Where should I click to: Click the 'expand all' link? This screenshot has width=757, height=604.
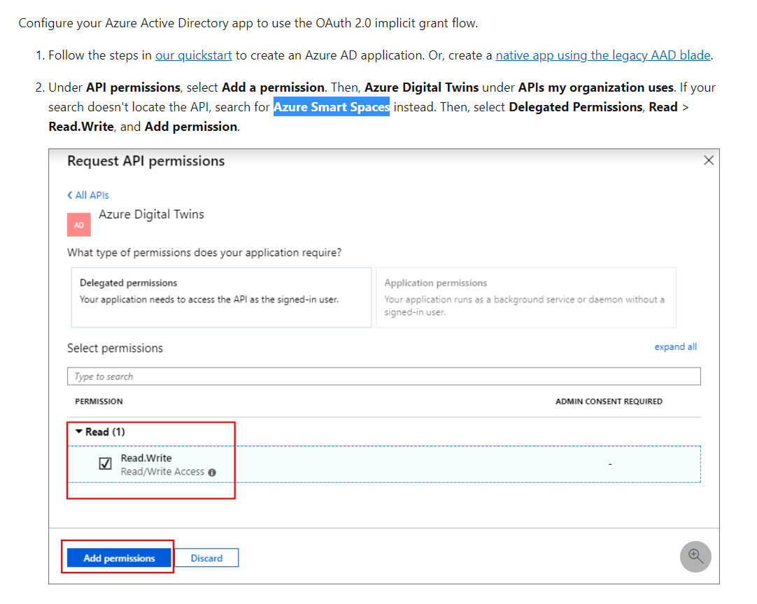coord(675,346)
